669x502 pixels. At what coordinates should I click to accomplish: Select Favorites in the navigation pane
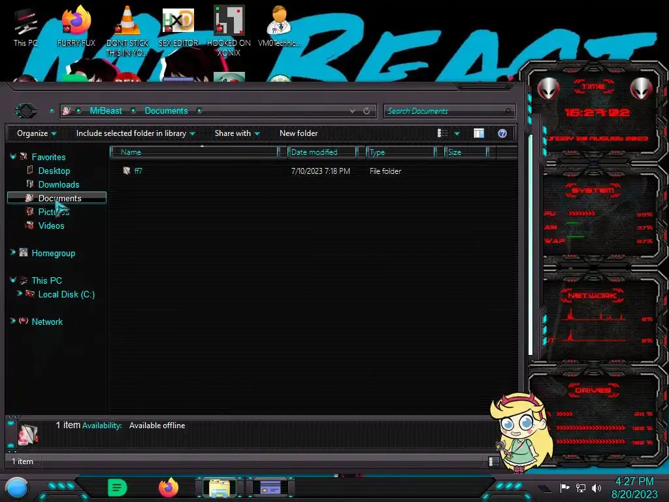click(48, 157)
